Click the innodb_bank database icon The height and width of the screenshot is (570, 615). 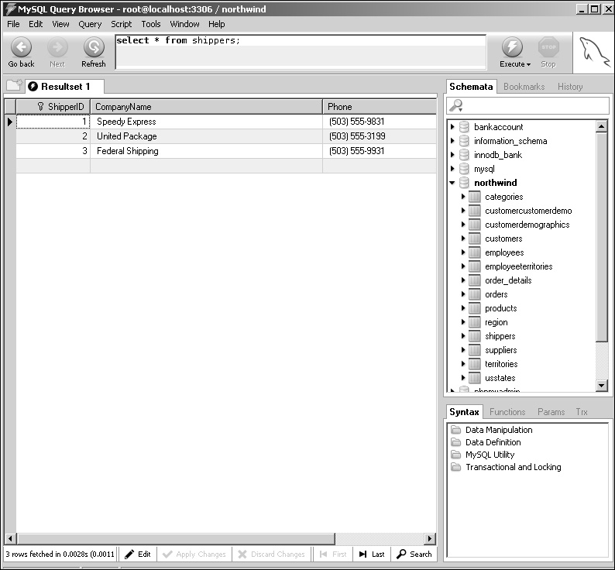pos(464,155)
